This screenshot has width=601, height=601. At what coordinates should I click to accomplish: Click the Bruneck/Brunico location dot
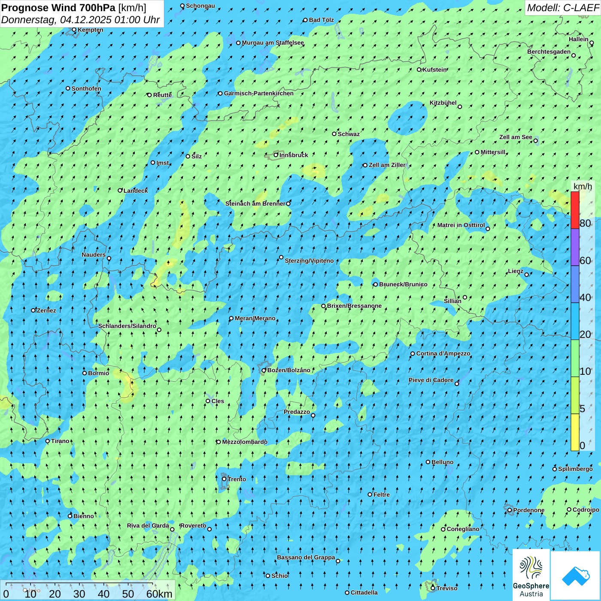point(376,285)
